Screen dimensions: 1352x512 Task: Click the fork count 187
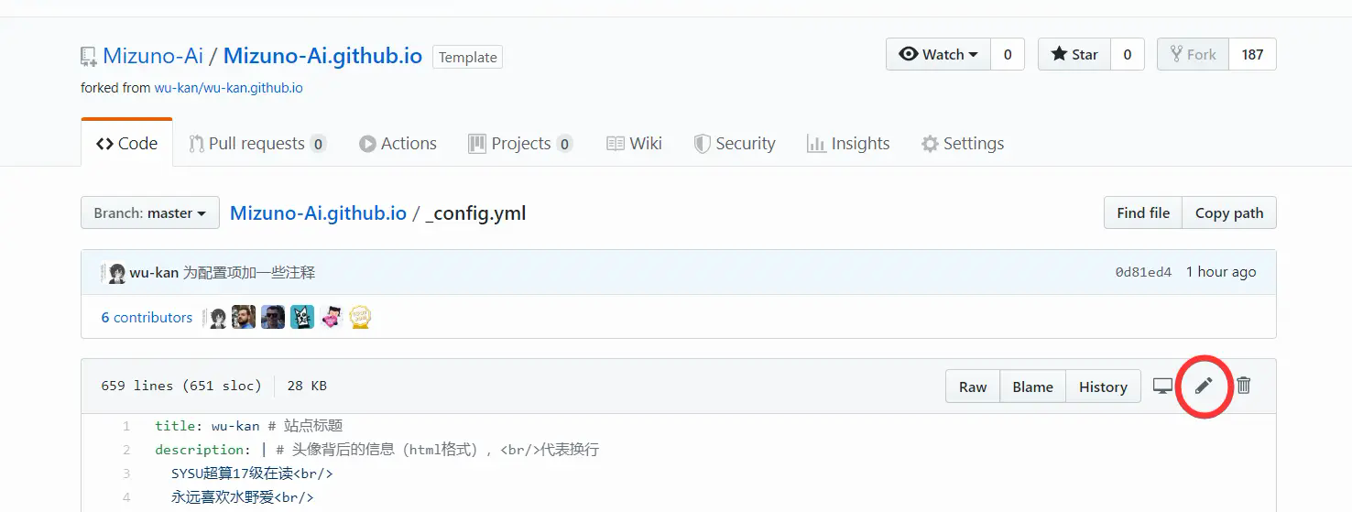point(1252,54)
